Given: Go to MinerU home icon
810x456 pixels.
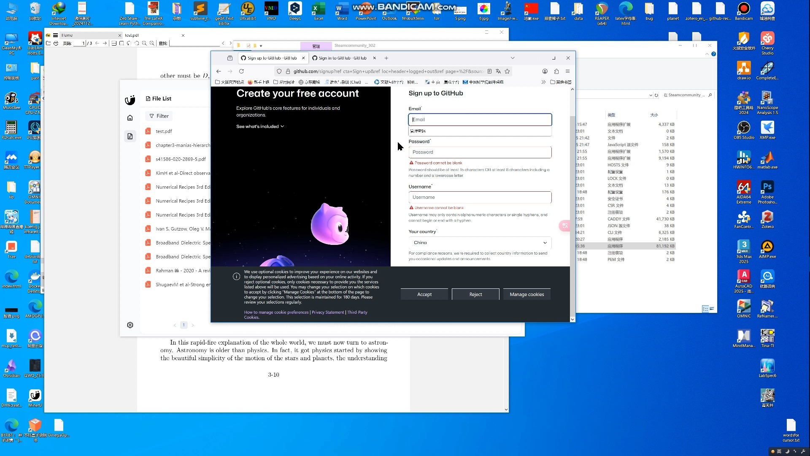Looking at the screenshot, I should [x=130, y=118].
